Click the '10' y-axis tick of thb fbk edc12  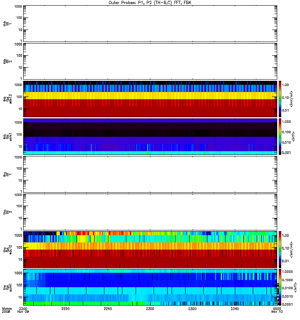20,109
